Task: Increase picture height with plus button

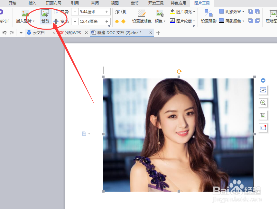Action: tap(107, 12)
